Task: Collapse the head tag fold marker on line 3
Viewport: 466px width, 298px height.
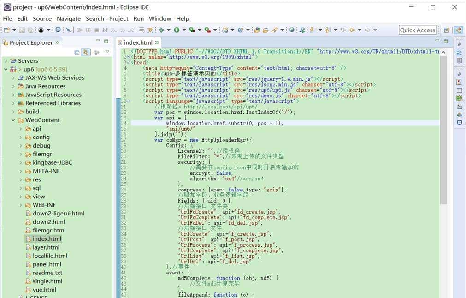Action: coord(128,62)
